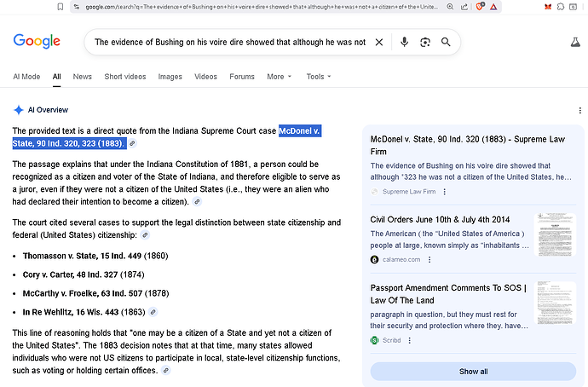Switch to the News tab
This screenshot has width=588, height=387.
(82, 77)
